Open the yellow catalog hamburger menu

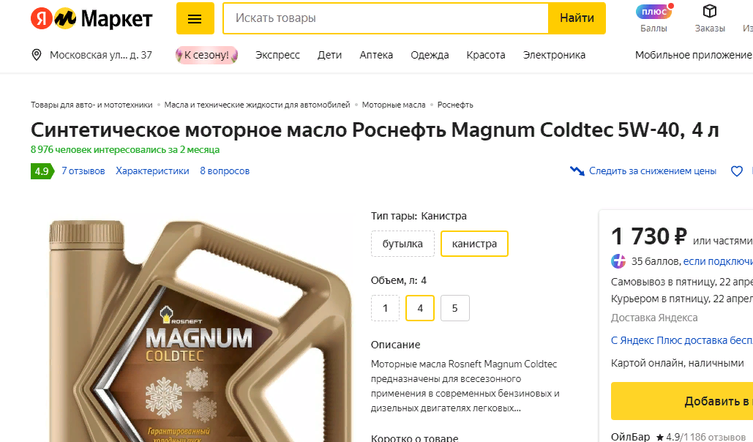(x=195, y=18)
